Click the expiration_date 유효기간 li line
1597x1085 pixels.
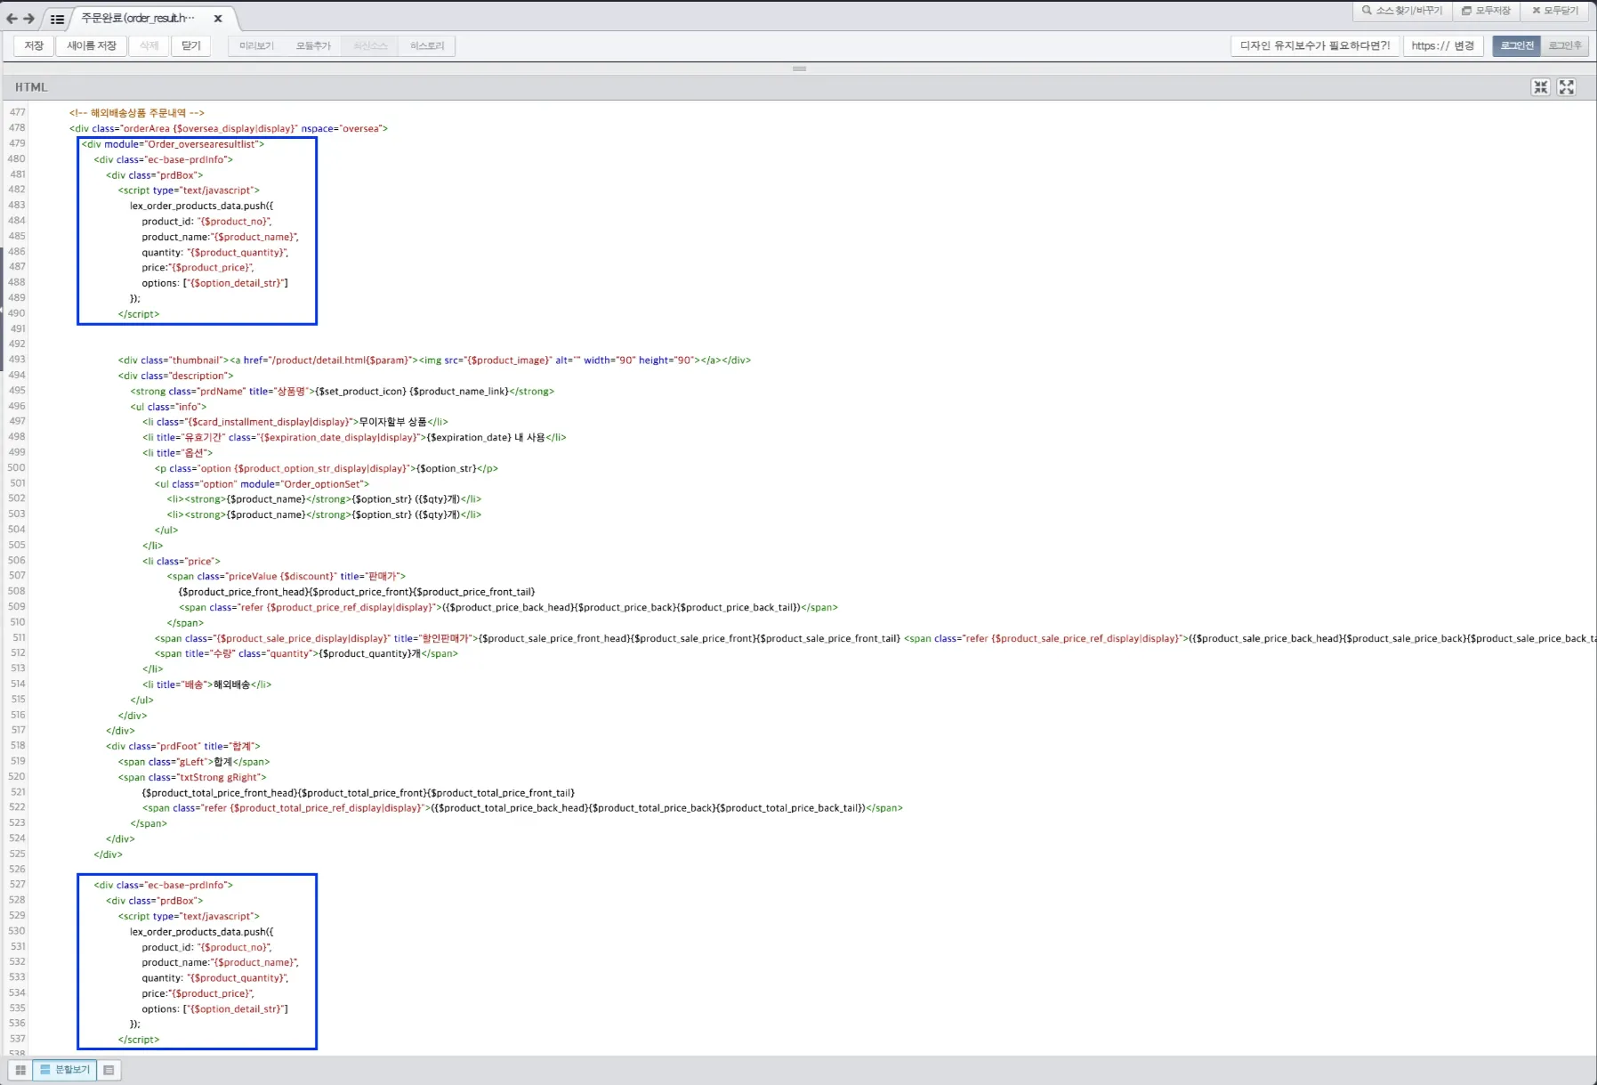pyautogui.click(x=354, y=438)
